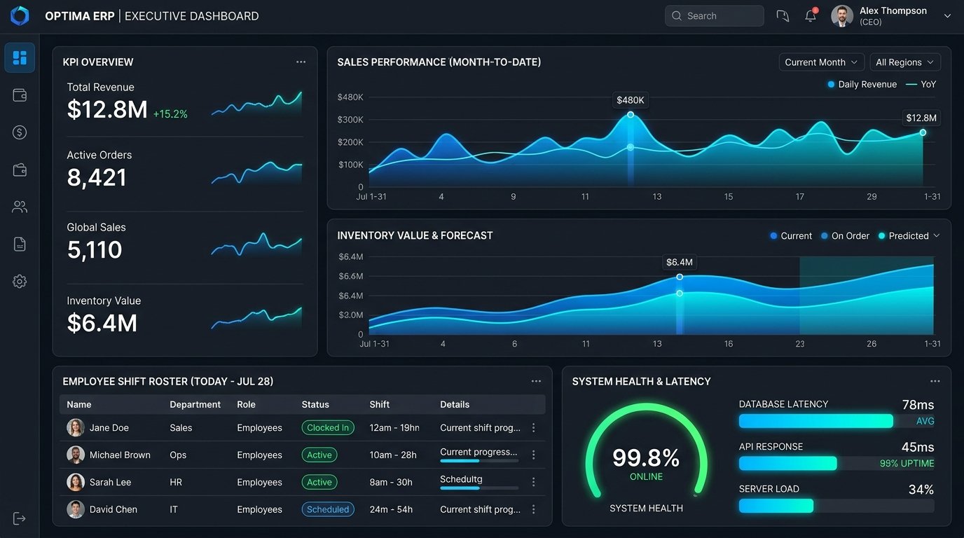Viewport: 964px width, 538px height.
Task: Toggle the Predicted series in the inventory legend
Action: tap(904, 236)
